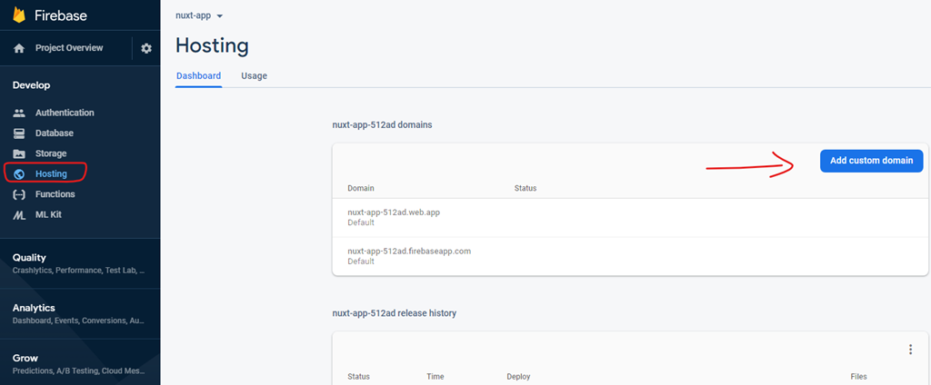
Task: Click the Develop section header
Action: (31, 85)
